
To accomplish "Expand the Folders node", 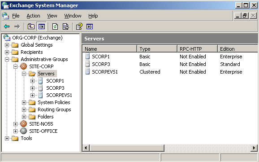I will click(24, 117).
